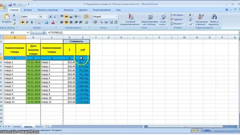Image resolution: width=240 pixels, height=135 pixels.
Task: Align text to middle of cell
Action: tap(66, 16)
